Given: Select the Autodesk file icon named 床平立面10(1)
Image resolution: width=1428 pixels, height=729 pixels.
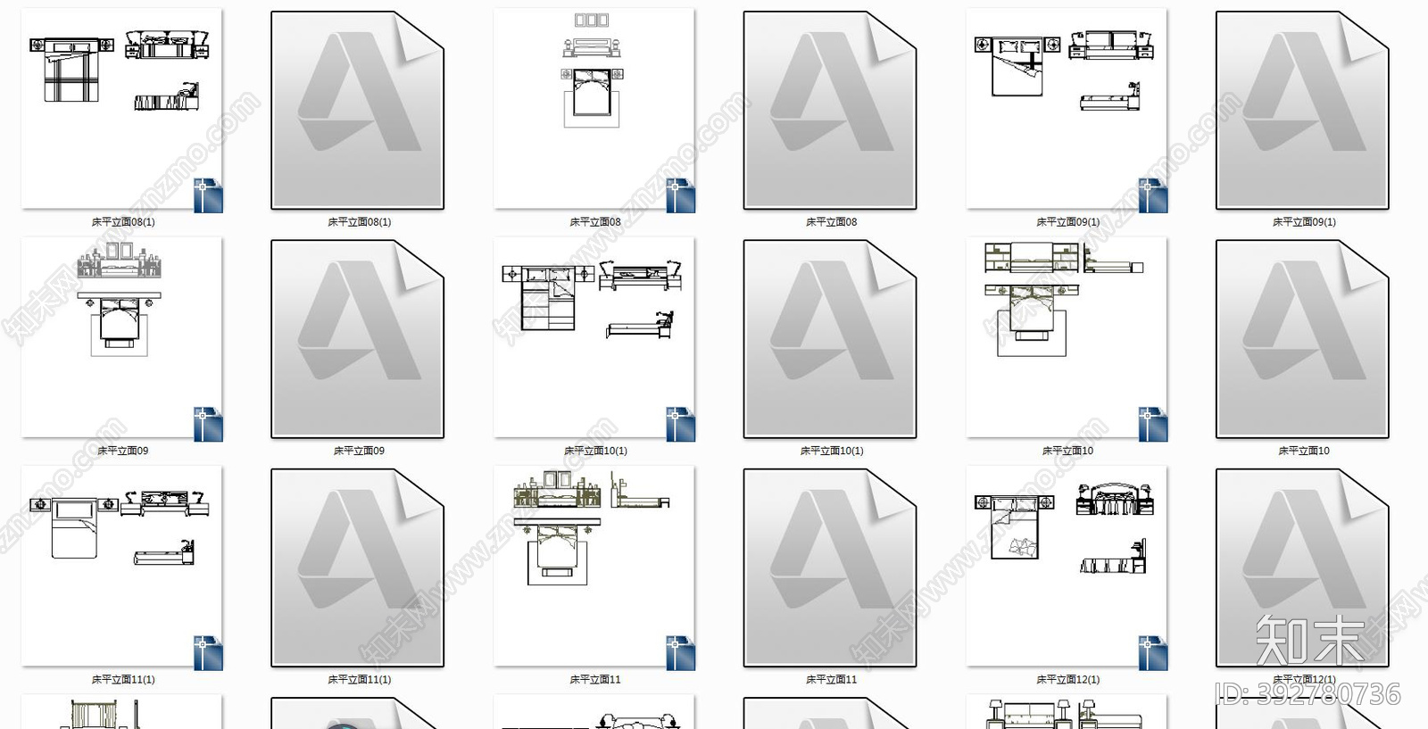Looking at the screenshot, I should 830,339.
